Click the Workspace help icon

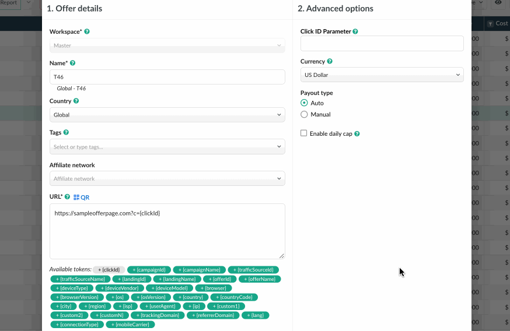[x=87, y=31]
